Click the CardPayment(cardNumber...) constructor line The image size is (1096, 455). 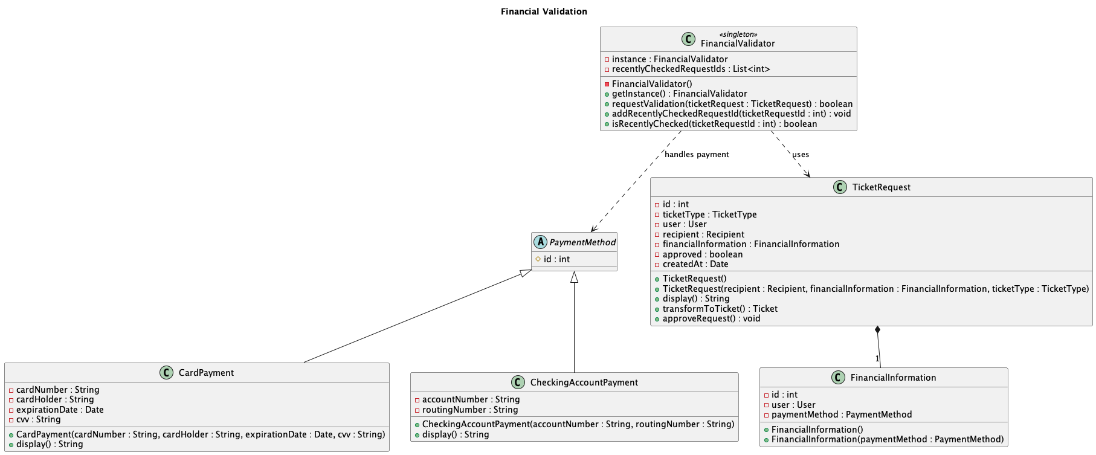(201, 434)
